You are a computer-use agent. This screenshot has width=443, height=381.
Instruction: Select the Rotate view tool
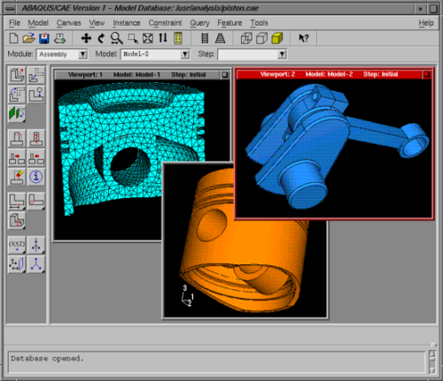pyautogui.click(x=102, y=38)
